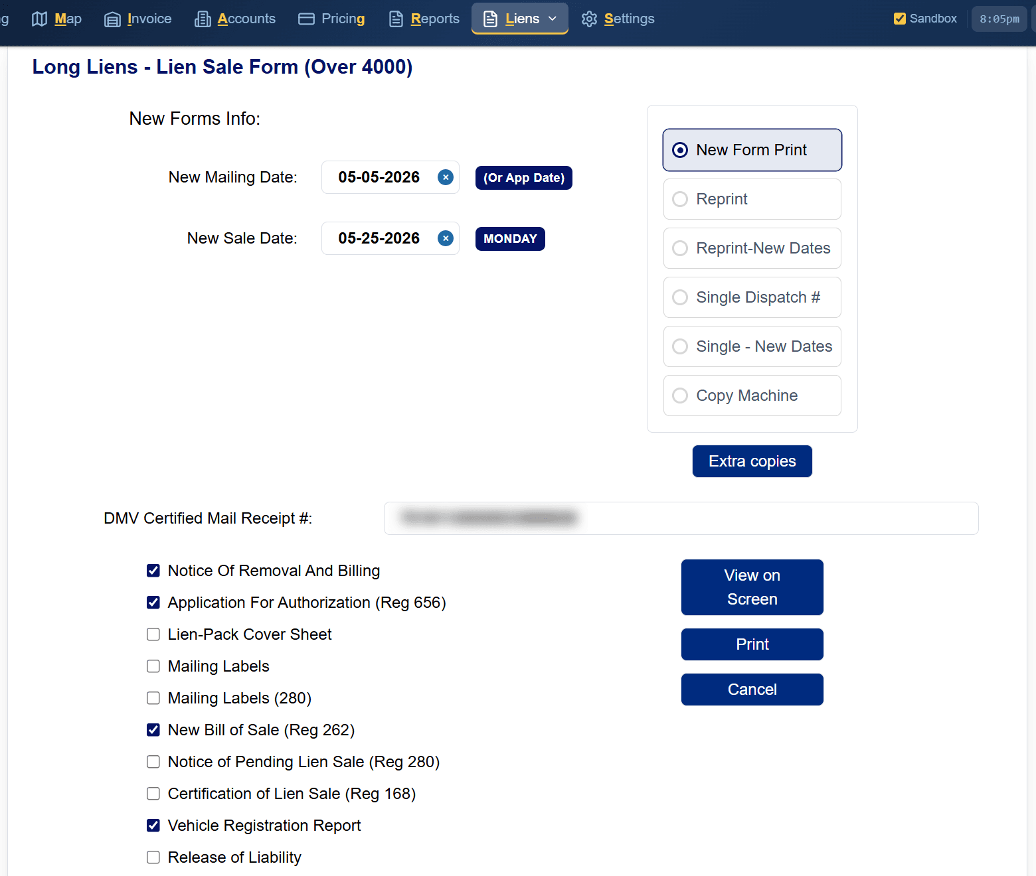This screenshot has width=1036, height=876.
Task: Click the New Sale Date field
Action: click(390, 238)
